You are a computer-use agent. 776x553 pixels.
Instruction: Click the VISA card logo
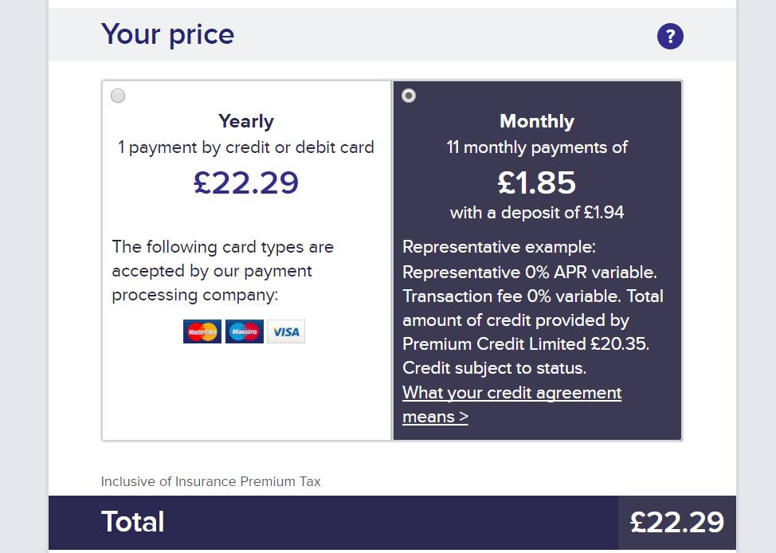point(286,331)
